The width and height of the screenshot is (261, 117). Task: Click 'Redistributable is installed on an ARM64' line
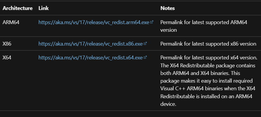[206, 96]
